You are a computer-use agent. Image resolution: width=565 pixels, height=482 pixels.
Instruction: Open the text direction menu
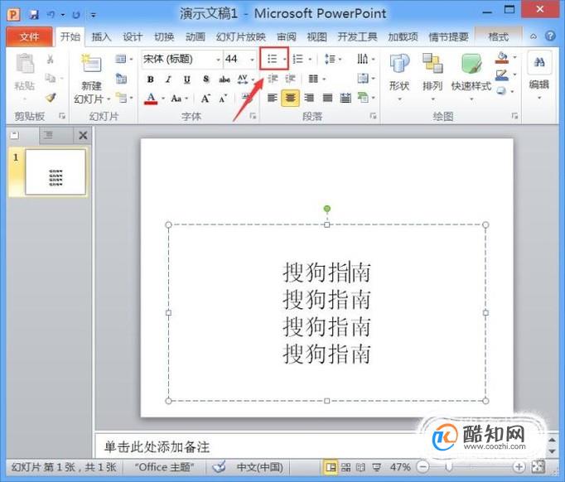(365, 59)
